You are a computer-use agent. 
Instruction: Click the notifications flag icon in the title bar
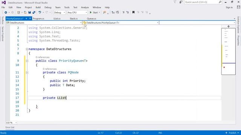click(x=175, y=2)
